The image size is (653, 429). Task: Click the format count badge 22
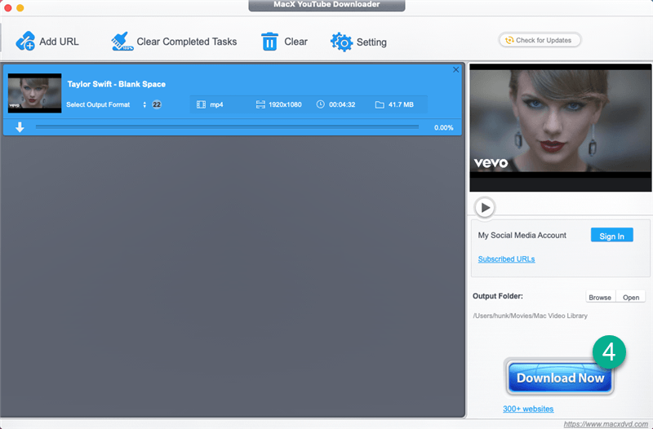coord(157,104)
